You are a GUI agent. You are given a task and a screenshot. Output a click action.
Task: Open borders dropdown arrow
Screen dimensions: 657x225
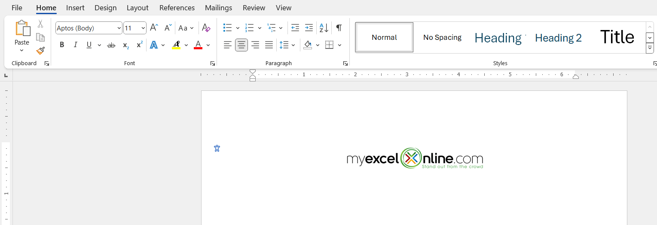pos(339,45)
